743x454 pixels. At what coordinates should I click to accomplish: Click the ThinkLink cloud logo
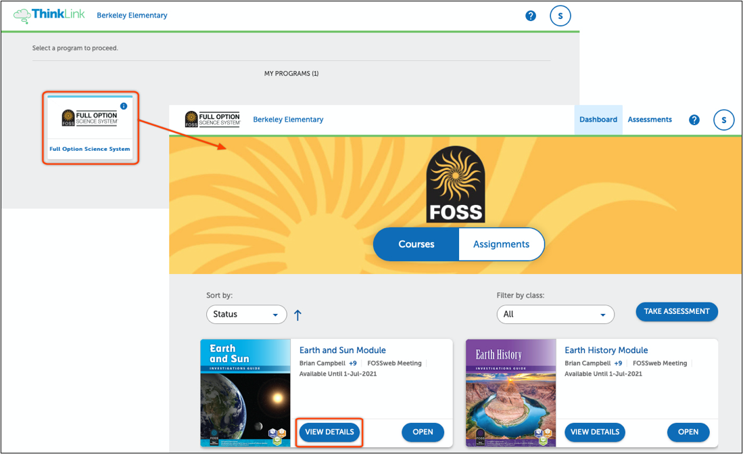[49, 15]
